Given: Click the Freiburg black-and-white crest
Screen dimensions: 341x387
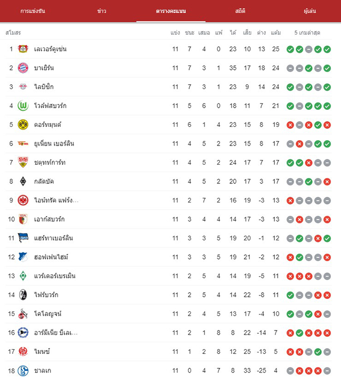Looking at the screenshot, I should pos(23,295).
